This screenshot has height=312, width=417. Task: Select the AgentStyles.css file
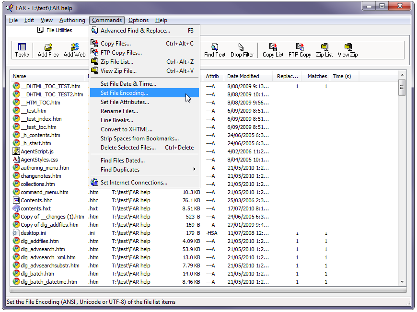coord(39,160)
